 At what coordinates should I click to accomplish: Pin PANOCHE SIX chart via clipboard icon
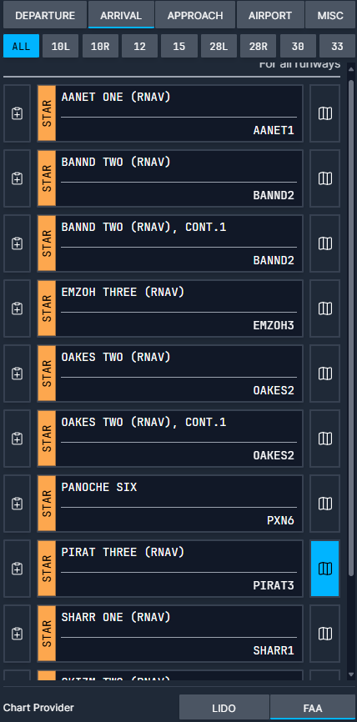pos(17,504)
